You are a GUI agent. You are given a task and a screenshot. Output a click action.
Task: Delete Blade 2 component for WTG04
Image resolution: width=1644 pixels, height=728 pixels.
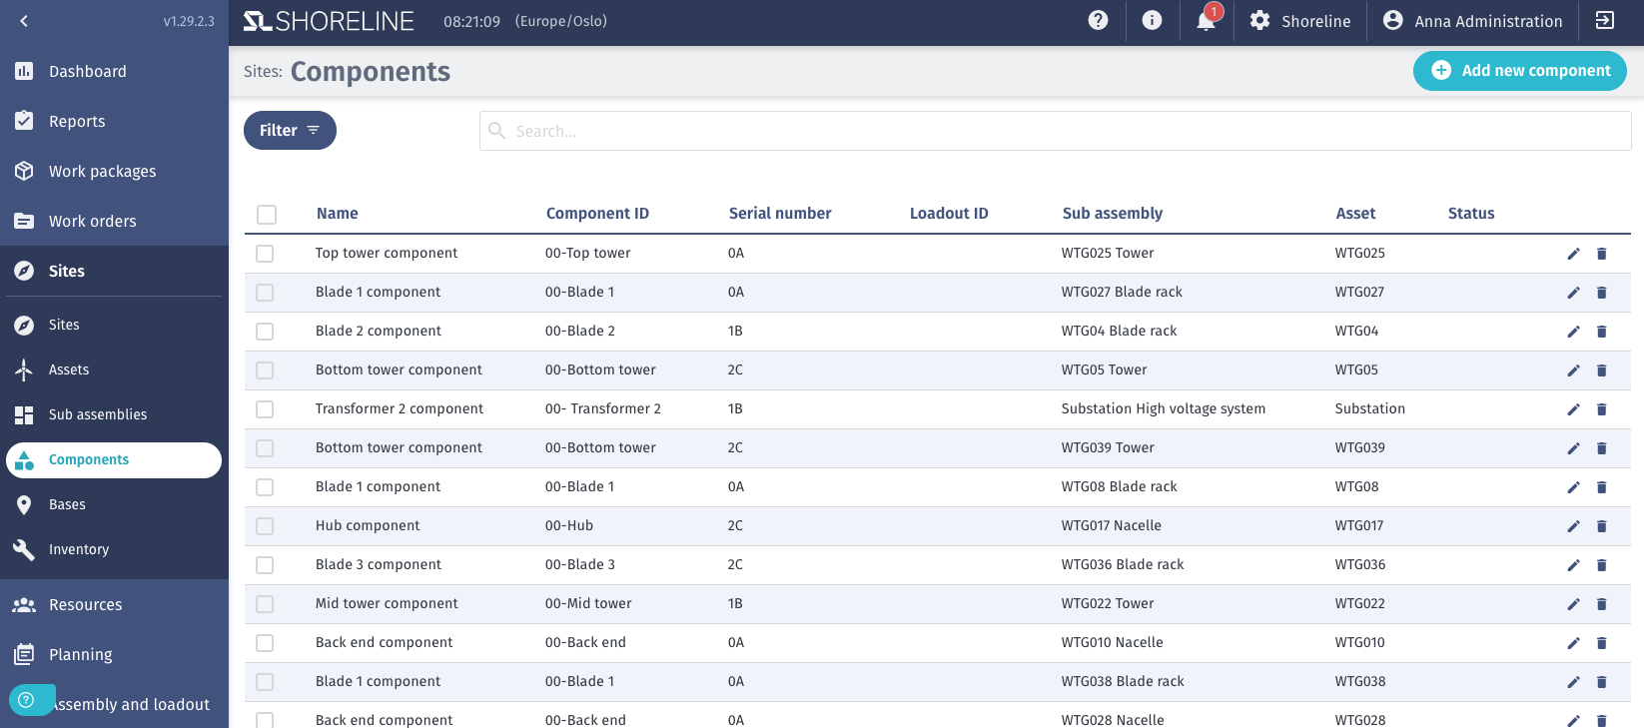click(1601, 332)
